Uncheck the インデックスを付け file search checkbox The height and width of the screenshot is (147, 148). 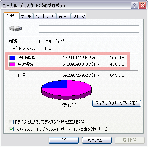coord(11,129)
